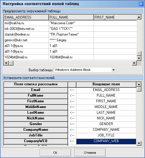
Task: Select the EMAIL_ADDRESS incoming field cell
Action: [x=106, y=90]
